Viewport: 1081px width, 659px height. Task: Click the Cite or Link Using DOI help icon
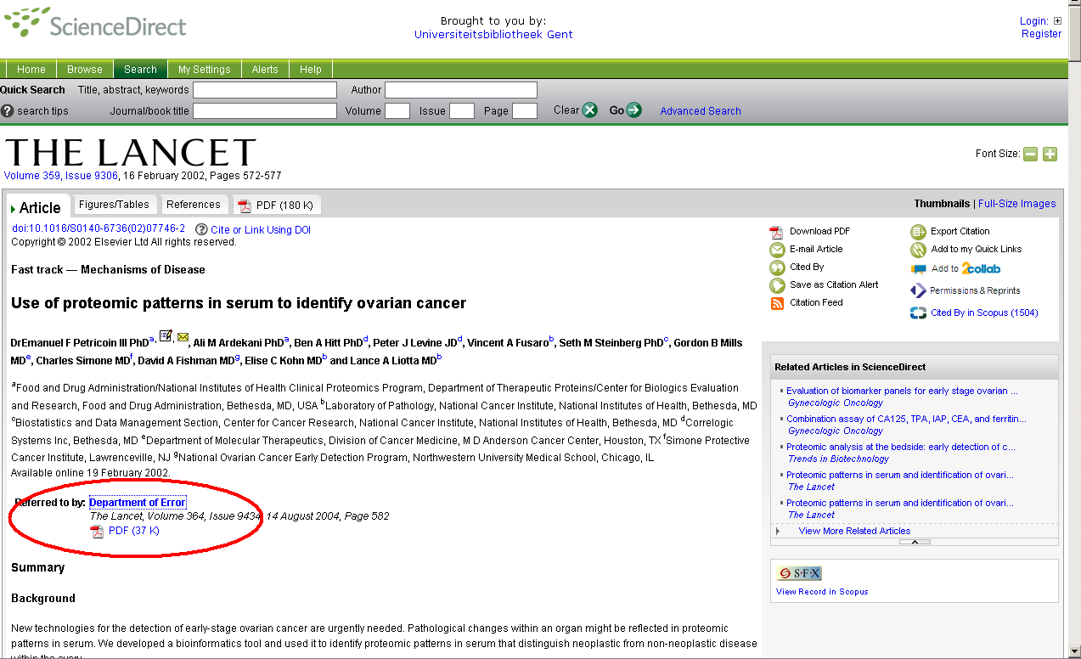[x=201, y=229]
